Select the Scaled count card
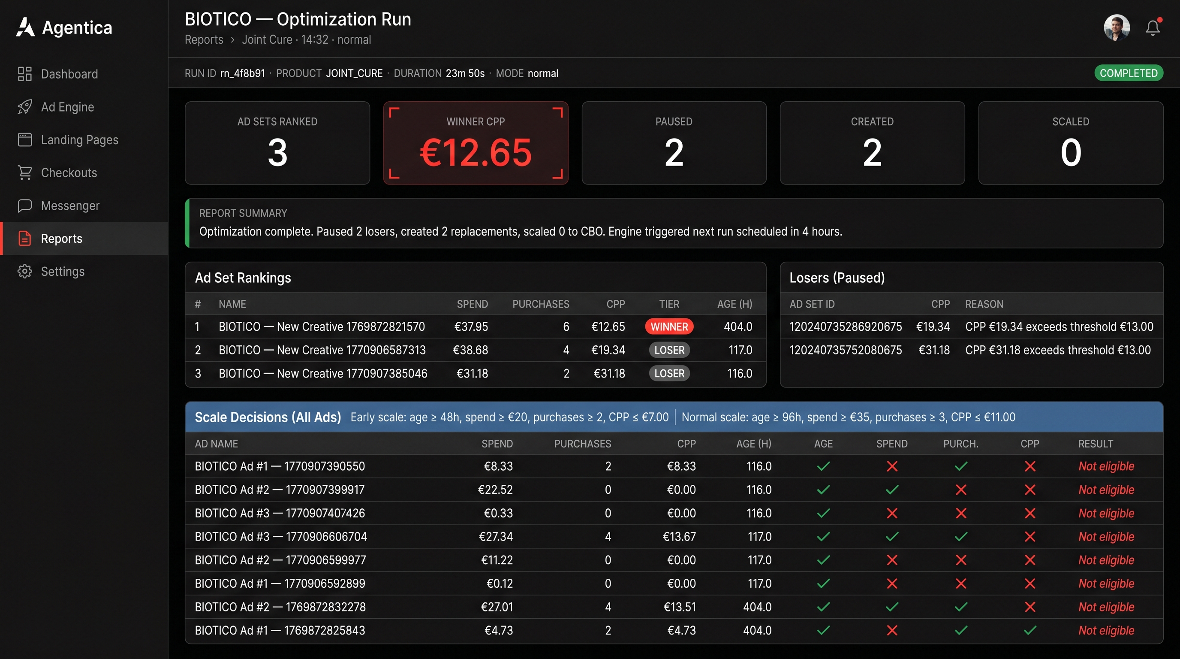 click(1071, 143)
